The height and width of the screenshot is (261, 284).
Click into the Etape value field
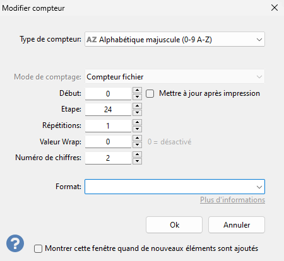click(108, 110)
